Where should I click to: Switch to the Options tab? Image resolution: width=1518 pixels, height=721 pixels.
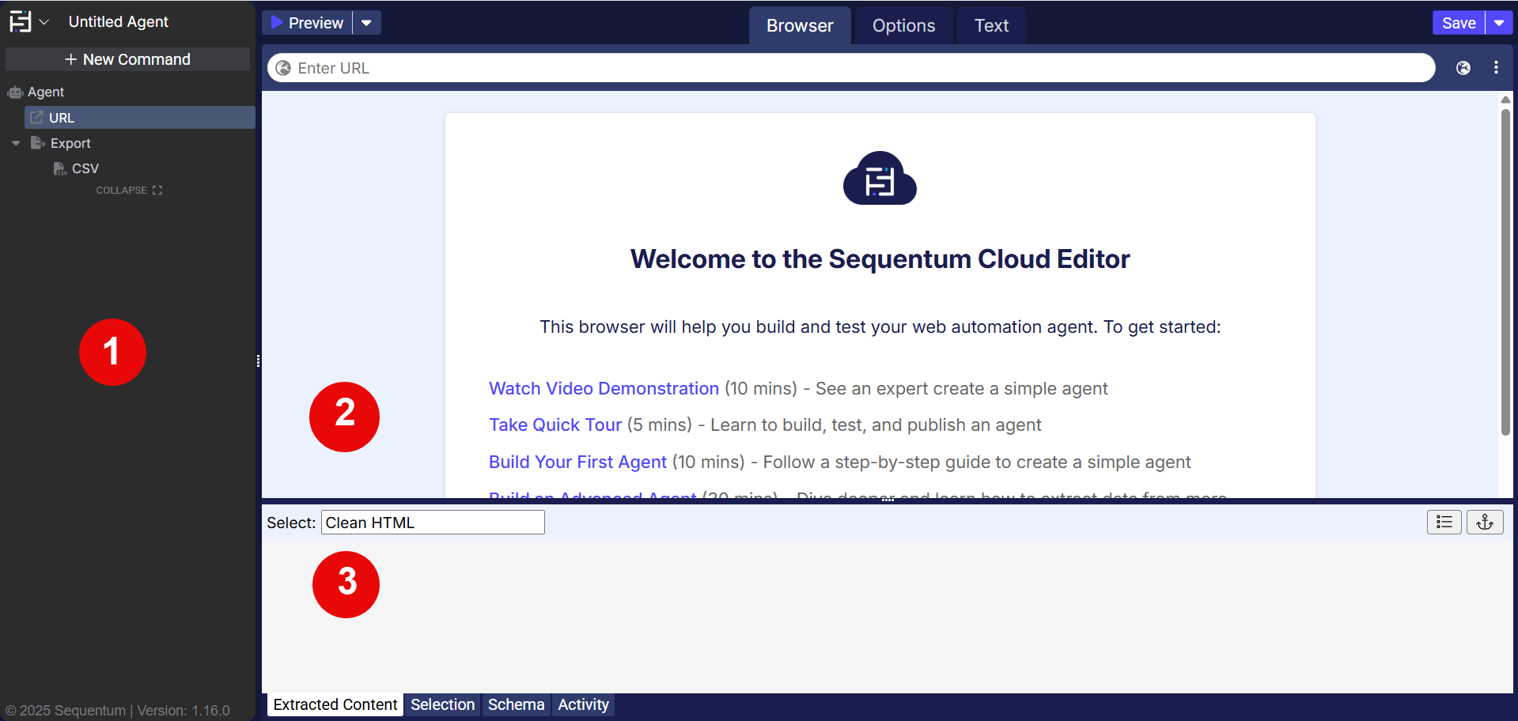(x=903, y=25)
